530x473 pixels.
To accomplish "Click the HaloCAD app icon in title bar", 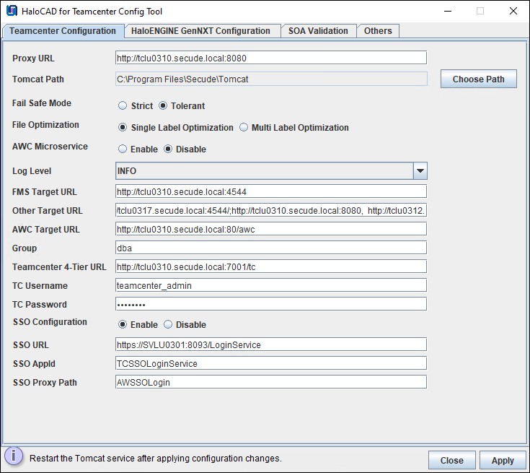I will click(12, 11).
